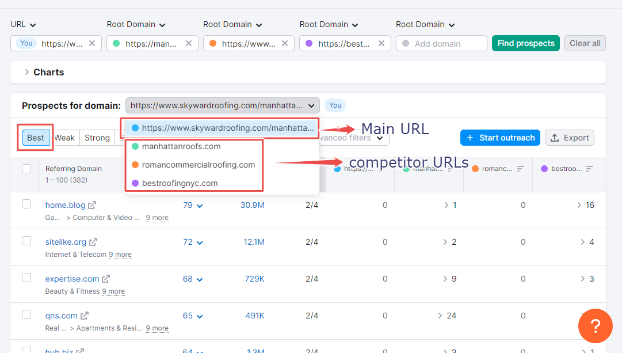
Task: Click the Referring Domain column header
Action: click(74, 169)
